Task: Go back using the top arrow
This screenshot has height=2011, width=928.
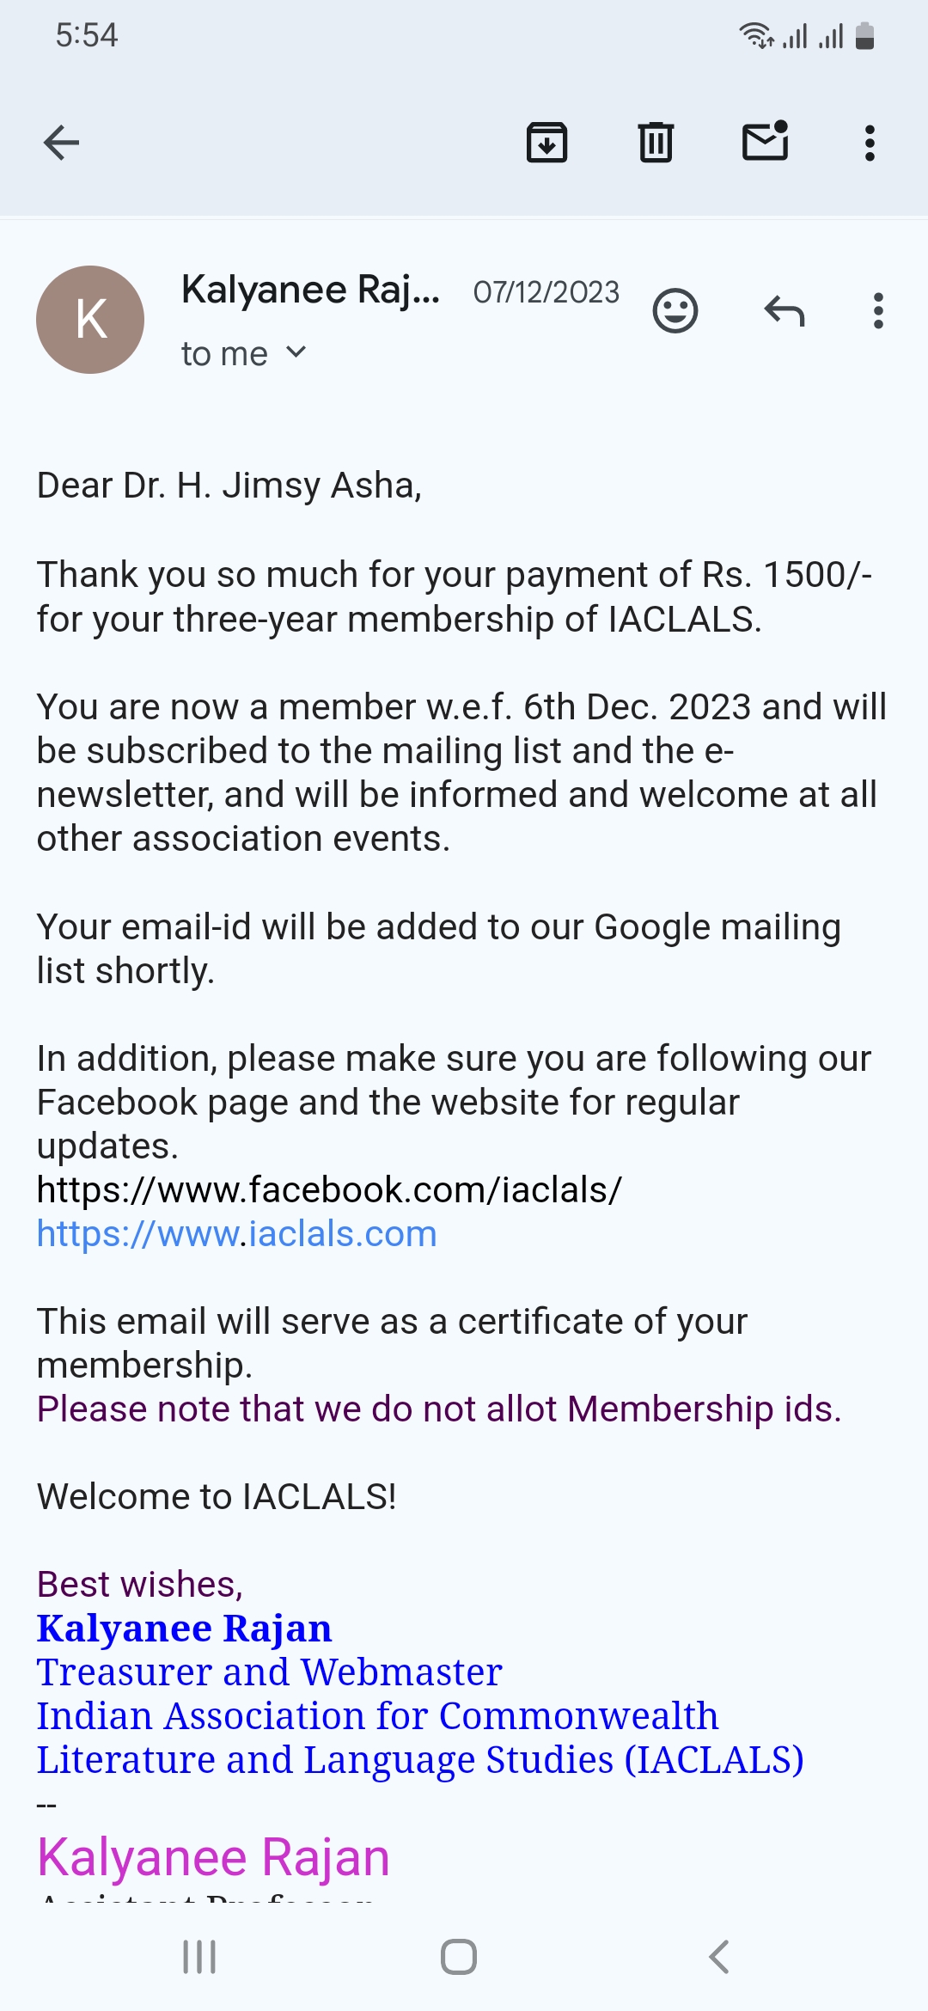Action: [x=61, y=143]
